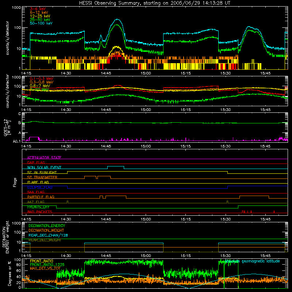
Task: Click the Absolute geomagnetic latitude label
Action: pyautogui.click(x=252, y=261)
